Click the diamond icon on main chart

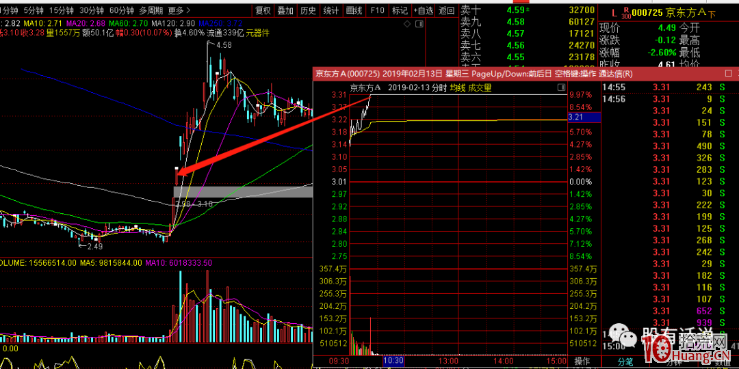[x=406, y=23]
